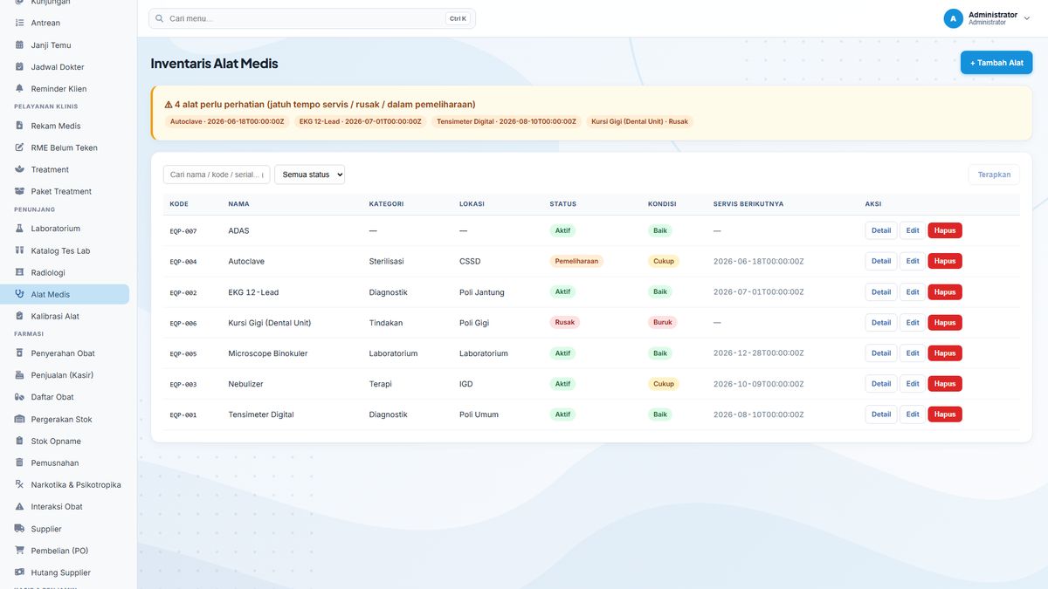Click the Penjualan (Kasir) cash register icon
The image size is (1048, 589).
tap(20, 375)
